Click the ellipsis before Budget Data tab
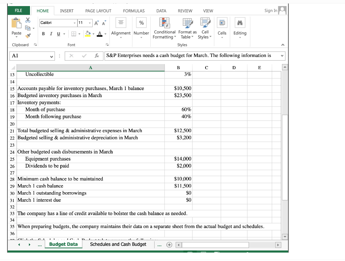 coord(40,245)
